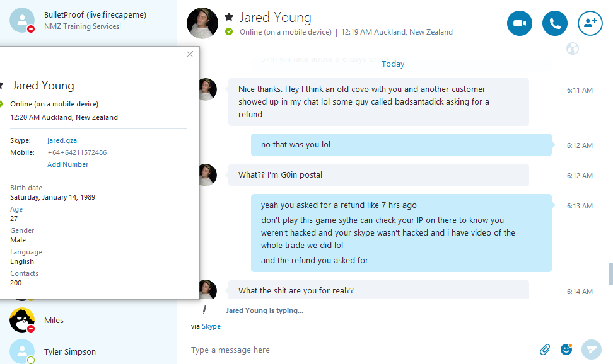Close the Jared Young profile popup
The height and width of the screenshot is (364, 613).
[x=190, y=54]
